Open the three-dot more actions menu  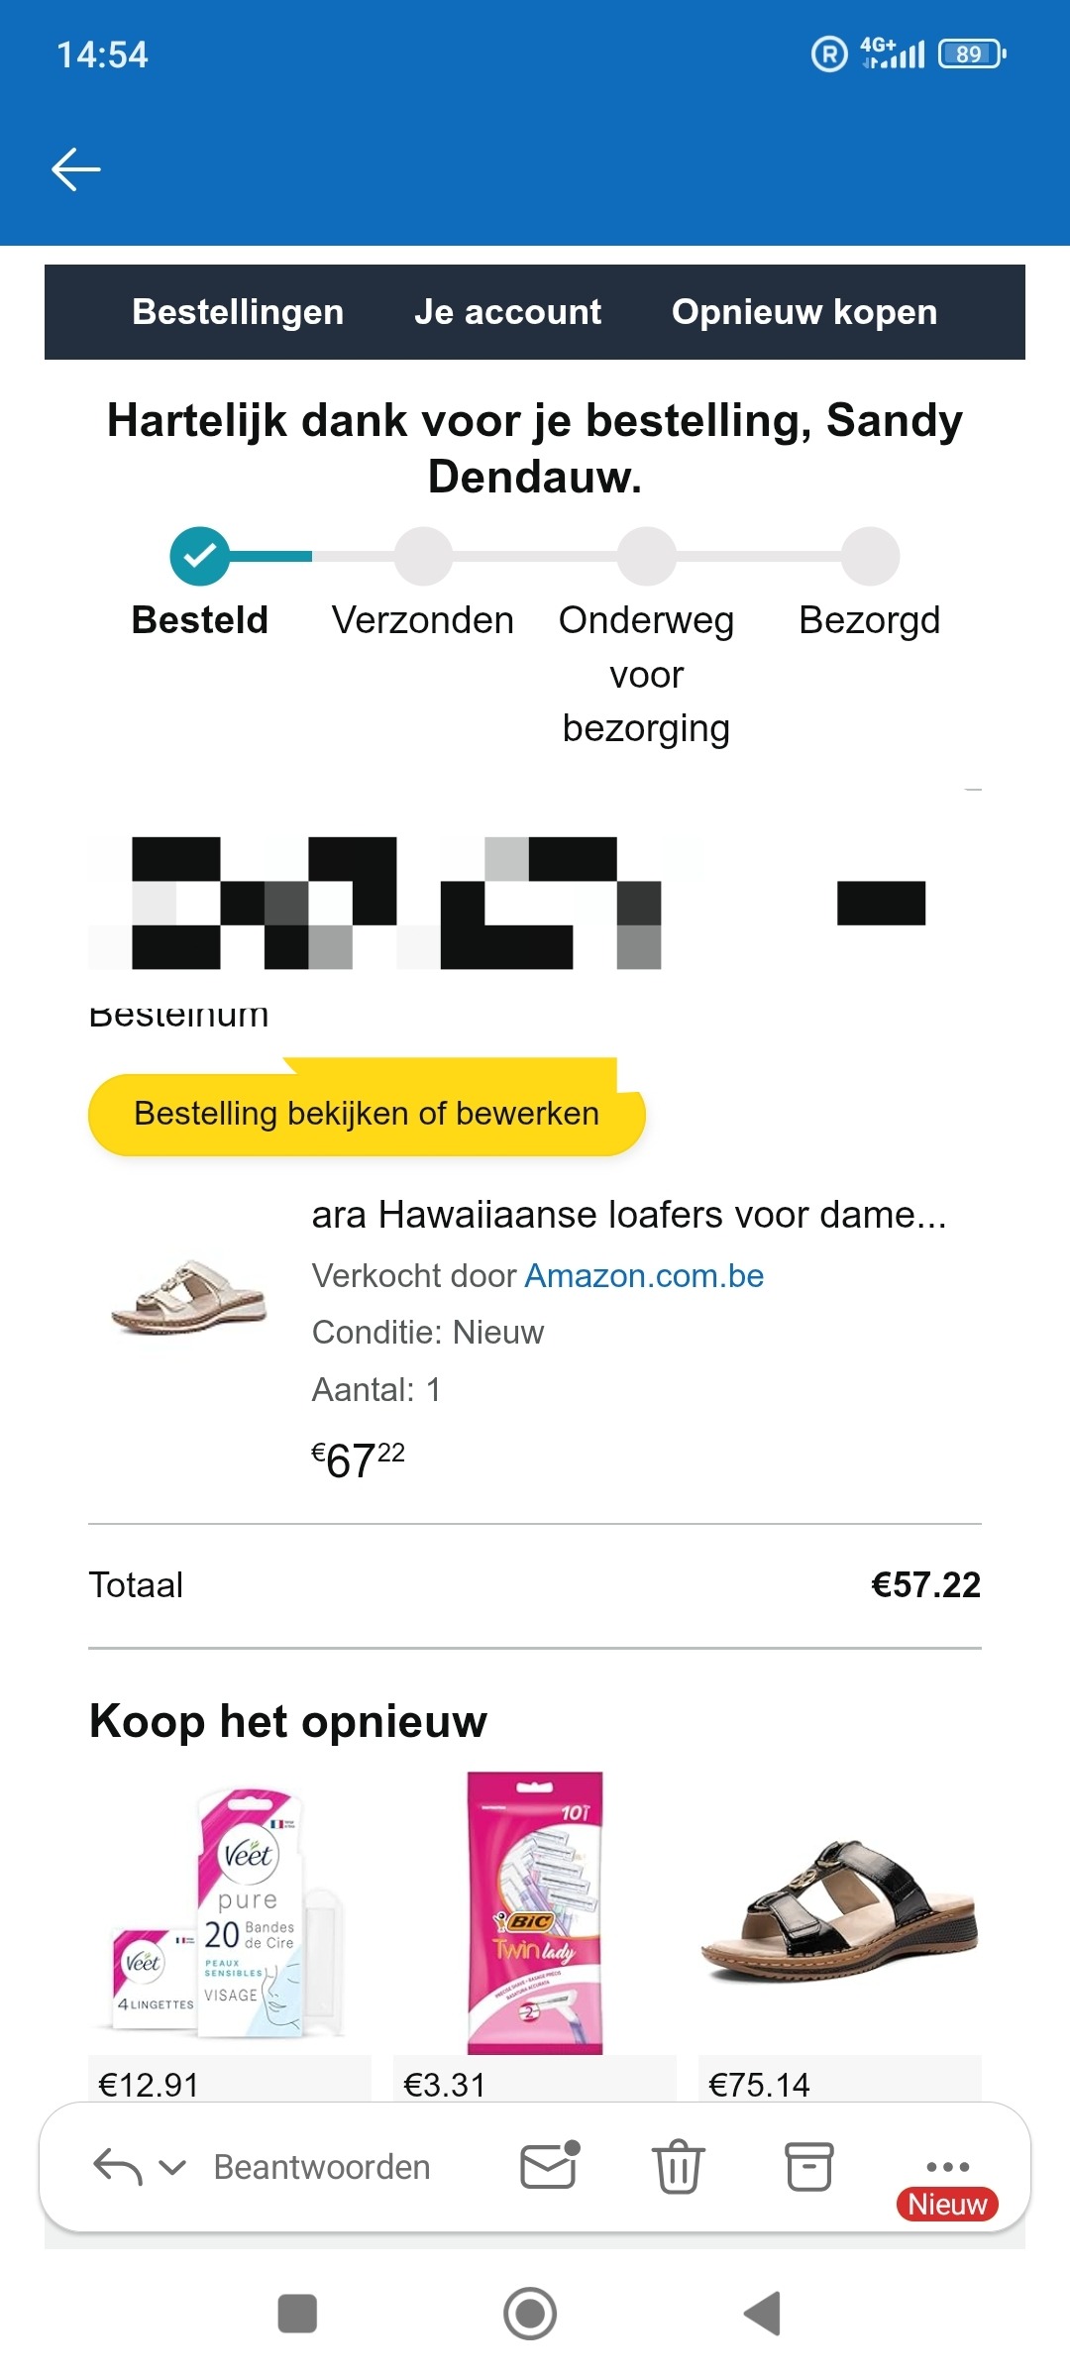(x=948, y=2166)
